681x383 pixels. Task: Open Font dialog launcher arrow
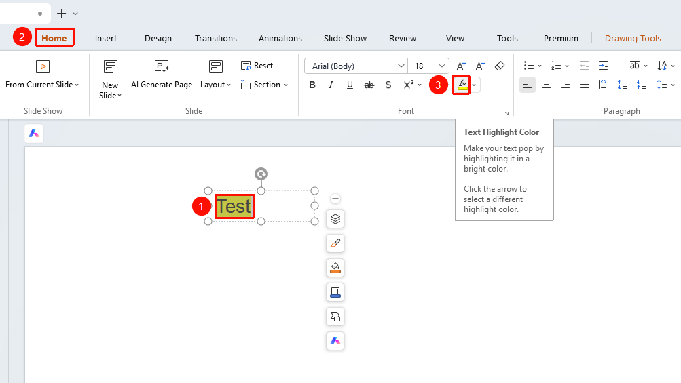[507, 114]
